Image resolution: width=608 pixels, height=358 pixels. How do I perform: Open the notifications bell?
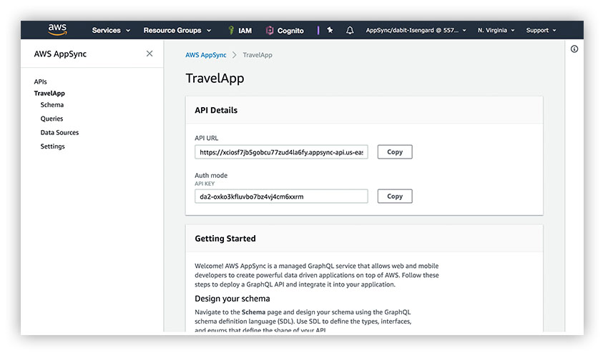click(350, 30)
